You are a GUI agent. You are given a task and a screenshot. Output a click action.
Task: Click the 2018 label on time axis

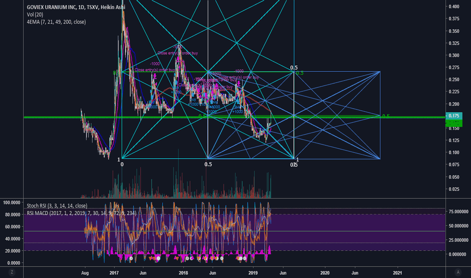click(x=183, y=273)
